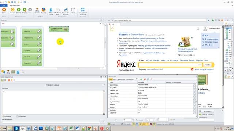This screenshot has height=131, width=234.
Task: Open Карты link on Yandex page
Action: [149, 60]
